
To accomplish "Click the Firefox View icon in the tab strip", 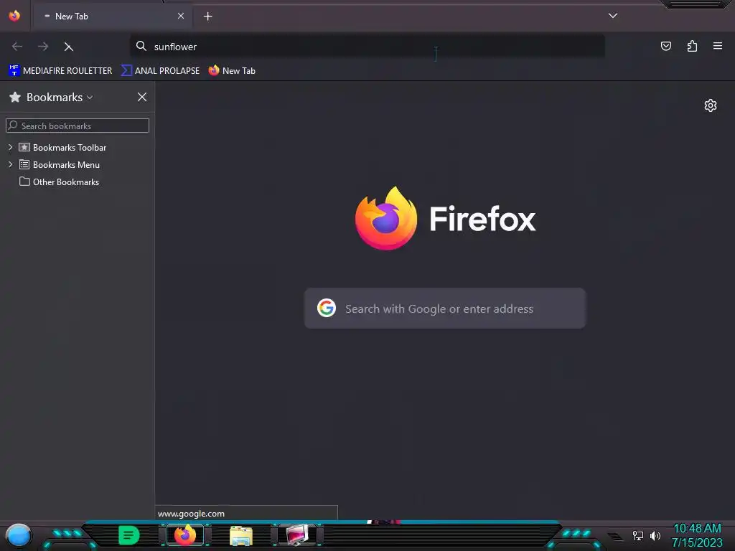I will pos(14,16).
